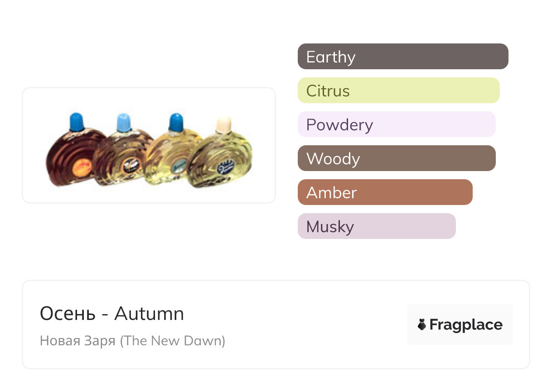Choose the Powdery accord bar

pos(396,124)
